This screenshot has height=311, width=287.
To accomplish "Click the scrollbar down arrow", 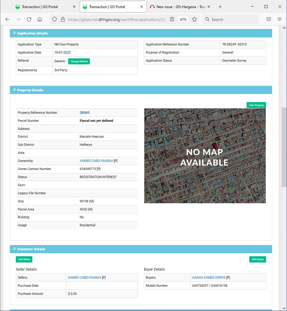I will (284, 308).
